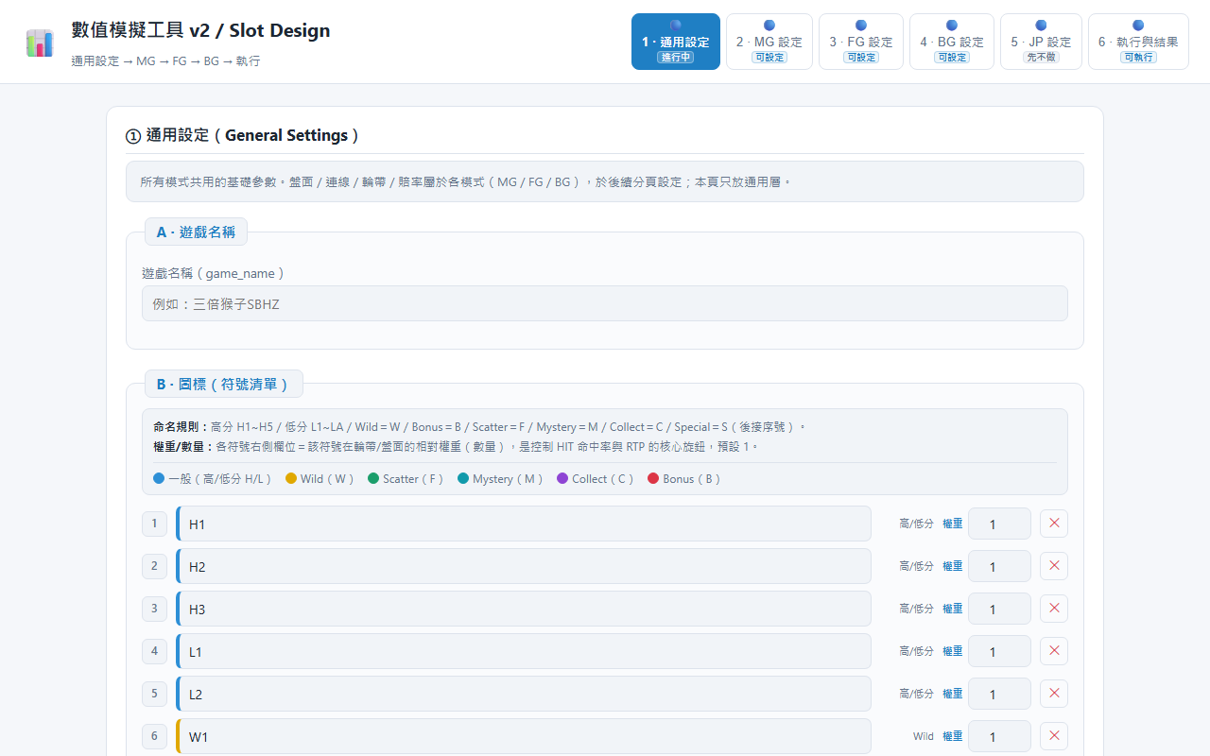The image size is (1210, 756).
Task: Click the row number 4 badge
Action: (154, 651)
